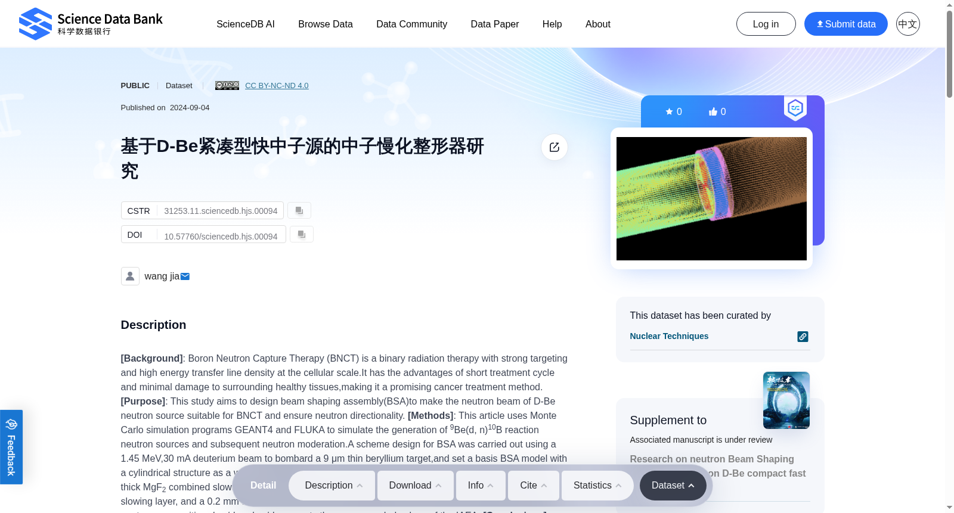The width and height of the screenshot is (954, 513).
Task: Open the share dataset icon beside the title
Action: (555, 147)
